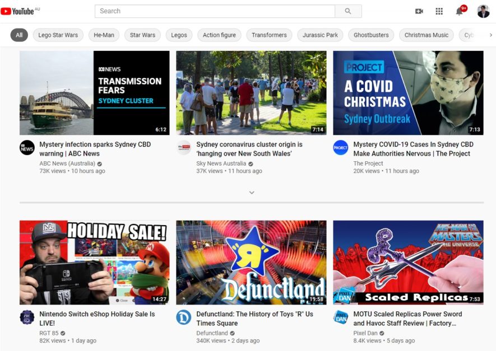Click '340K views • 2 days ago' text
496x351 pixels.
pos(228,340)
